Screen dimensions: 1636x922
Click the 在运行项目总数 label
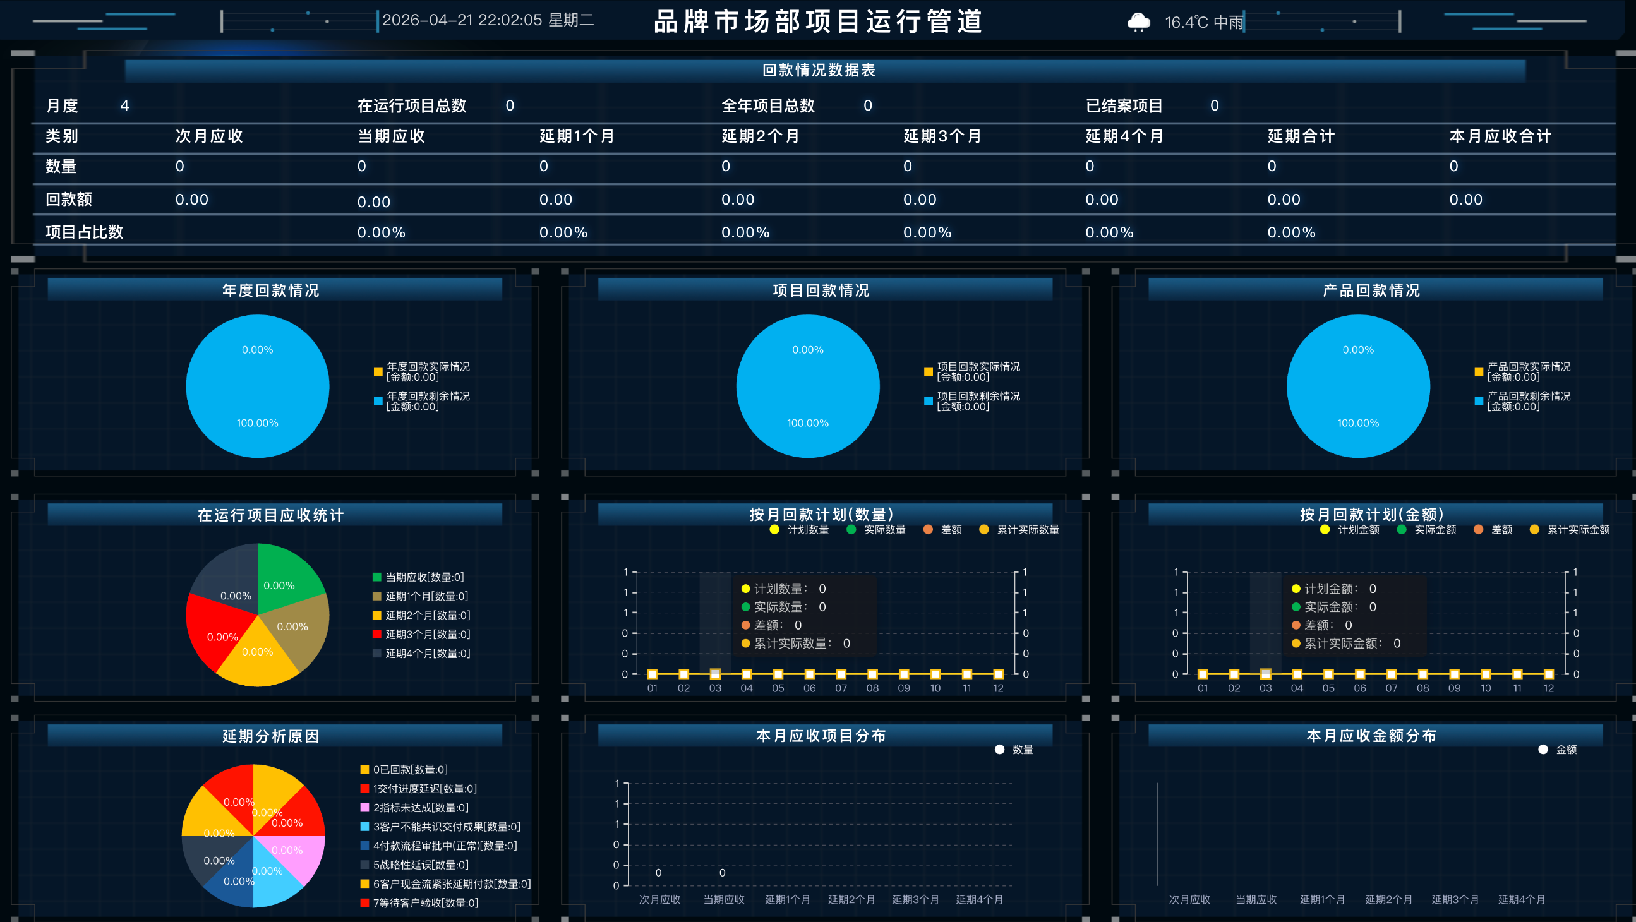412,105
